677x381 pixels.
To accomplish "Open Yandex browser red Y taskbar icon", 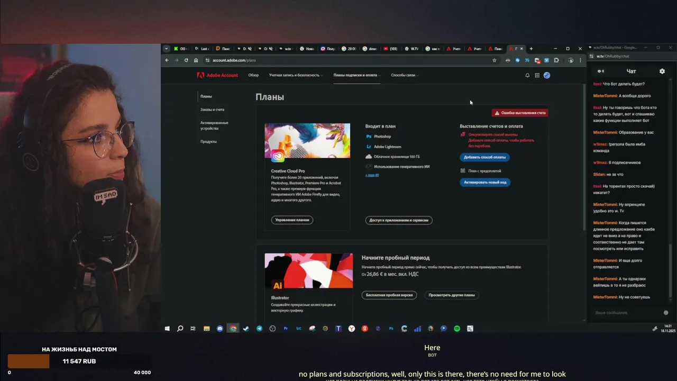I will point(352,329).
